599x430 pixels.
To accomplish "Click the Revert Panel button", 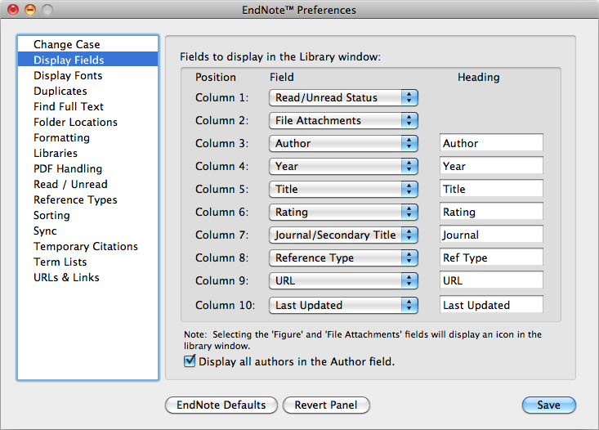I will (326, 405).
